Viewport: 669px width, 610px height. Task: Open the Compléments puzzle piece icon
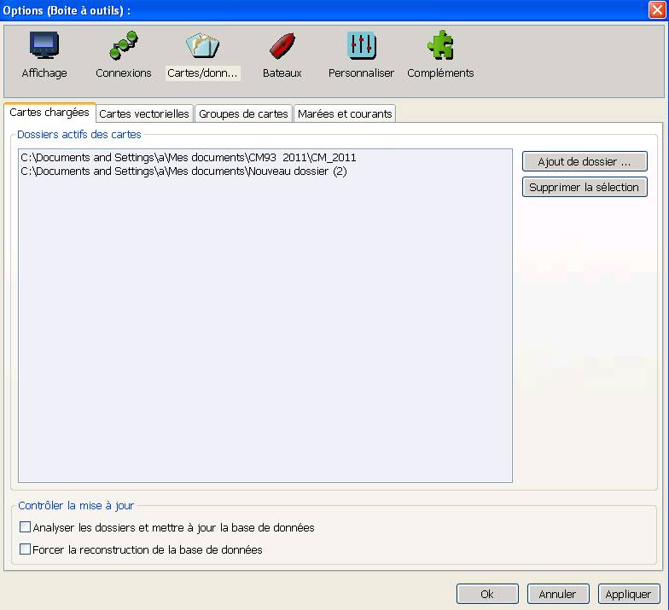(440, 47)
